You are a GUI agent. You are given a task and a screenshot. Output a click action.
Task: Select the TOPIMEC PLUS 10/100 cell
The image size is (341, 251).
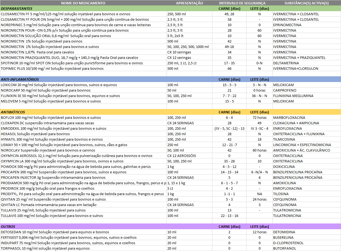click(83, 68)
